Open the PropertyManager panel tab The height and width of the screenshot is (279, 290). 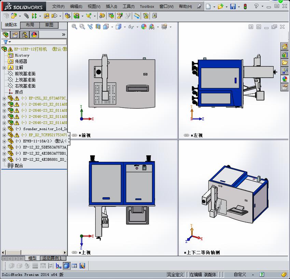pos(15,35)
